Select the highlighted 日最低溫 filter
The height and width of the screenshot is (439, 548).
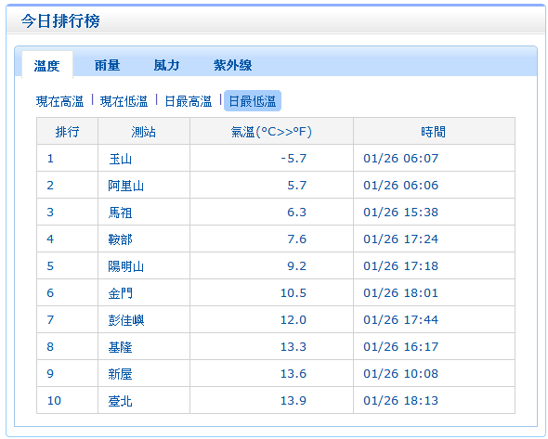coord(253,101)
